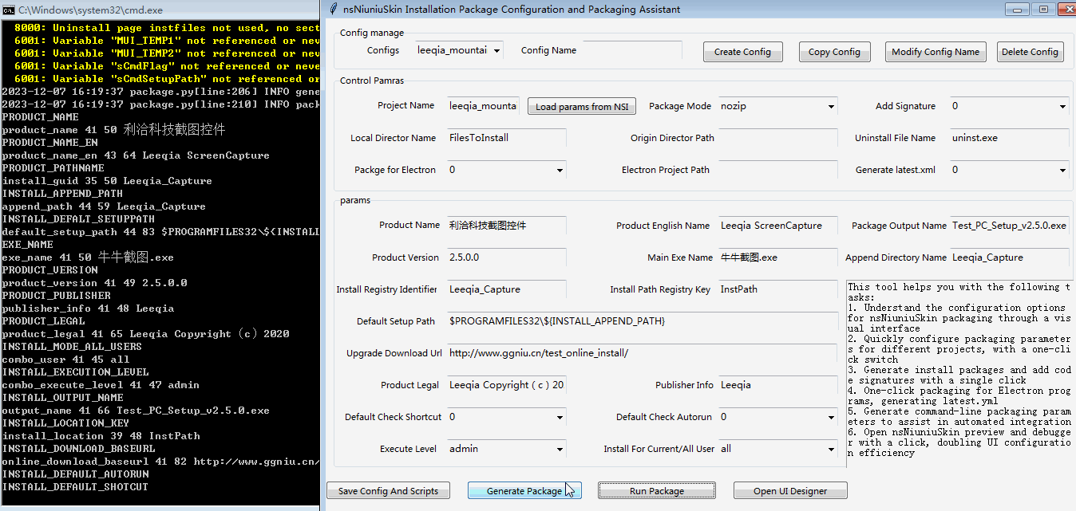Click 'PRODUCT_PUBLISHER' line in cmd window
Image resolution: width=1076 pixels, height=511 pixels.
point(56,296)
